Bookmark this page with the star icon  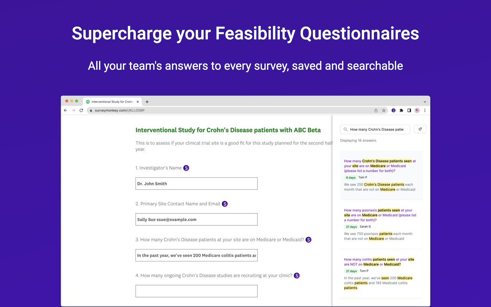coord(384,111)
